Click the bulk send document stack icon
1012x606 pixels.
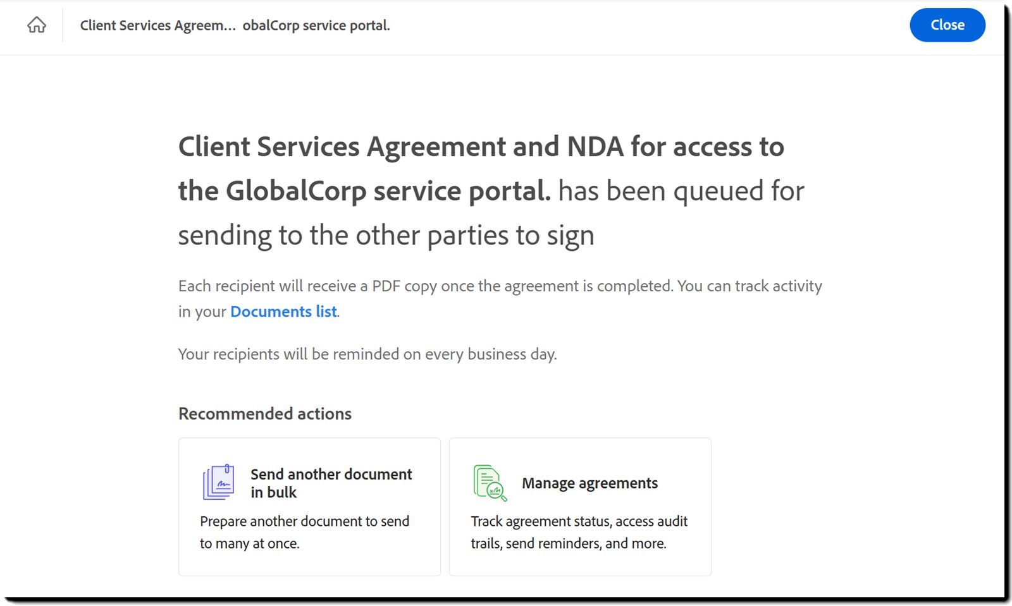218,483
